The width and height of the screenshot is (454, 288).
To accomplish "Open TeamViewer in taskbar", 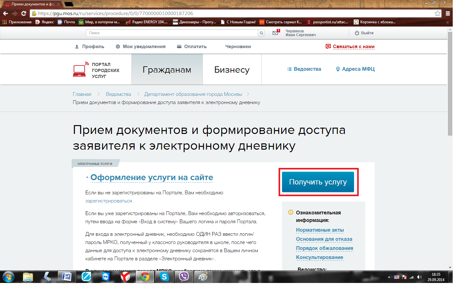I will [106, 277].
